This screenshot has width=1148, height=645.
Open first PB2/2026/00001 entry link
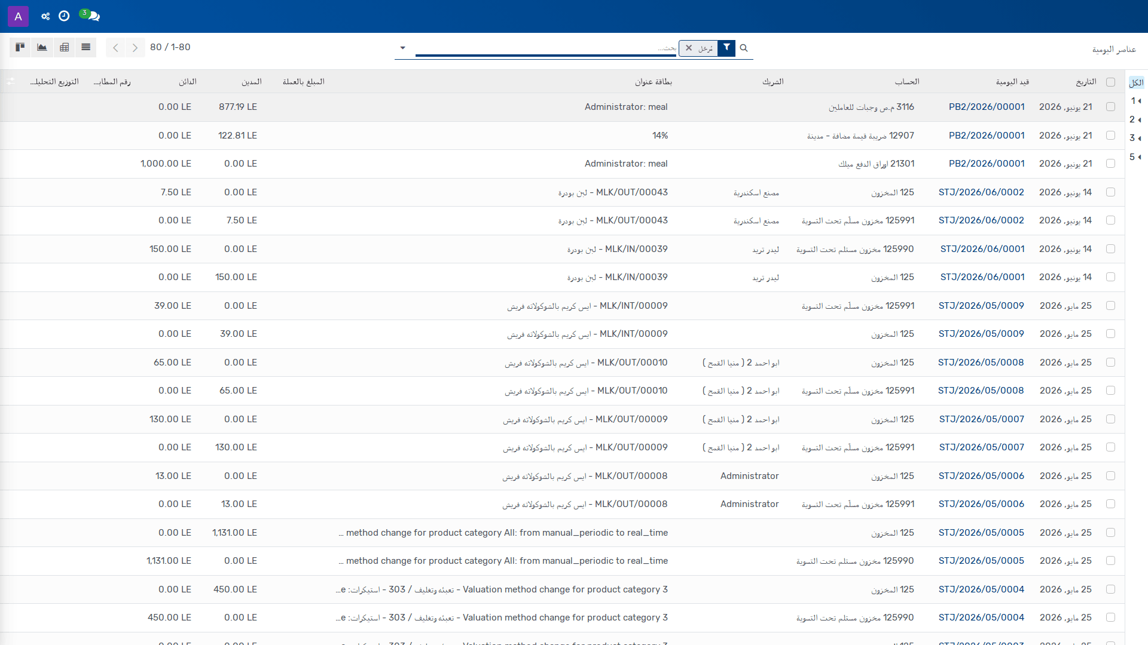(x=987, y=107)
